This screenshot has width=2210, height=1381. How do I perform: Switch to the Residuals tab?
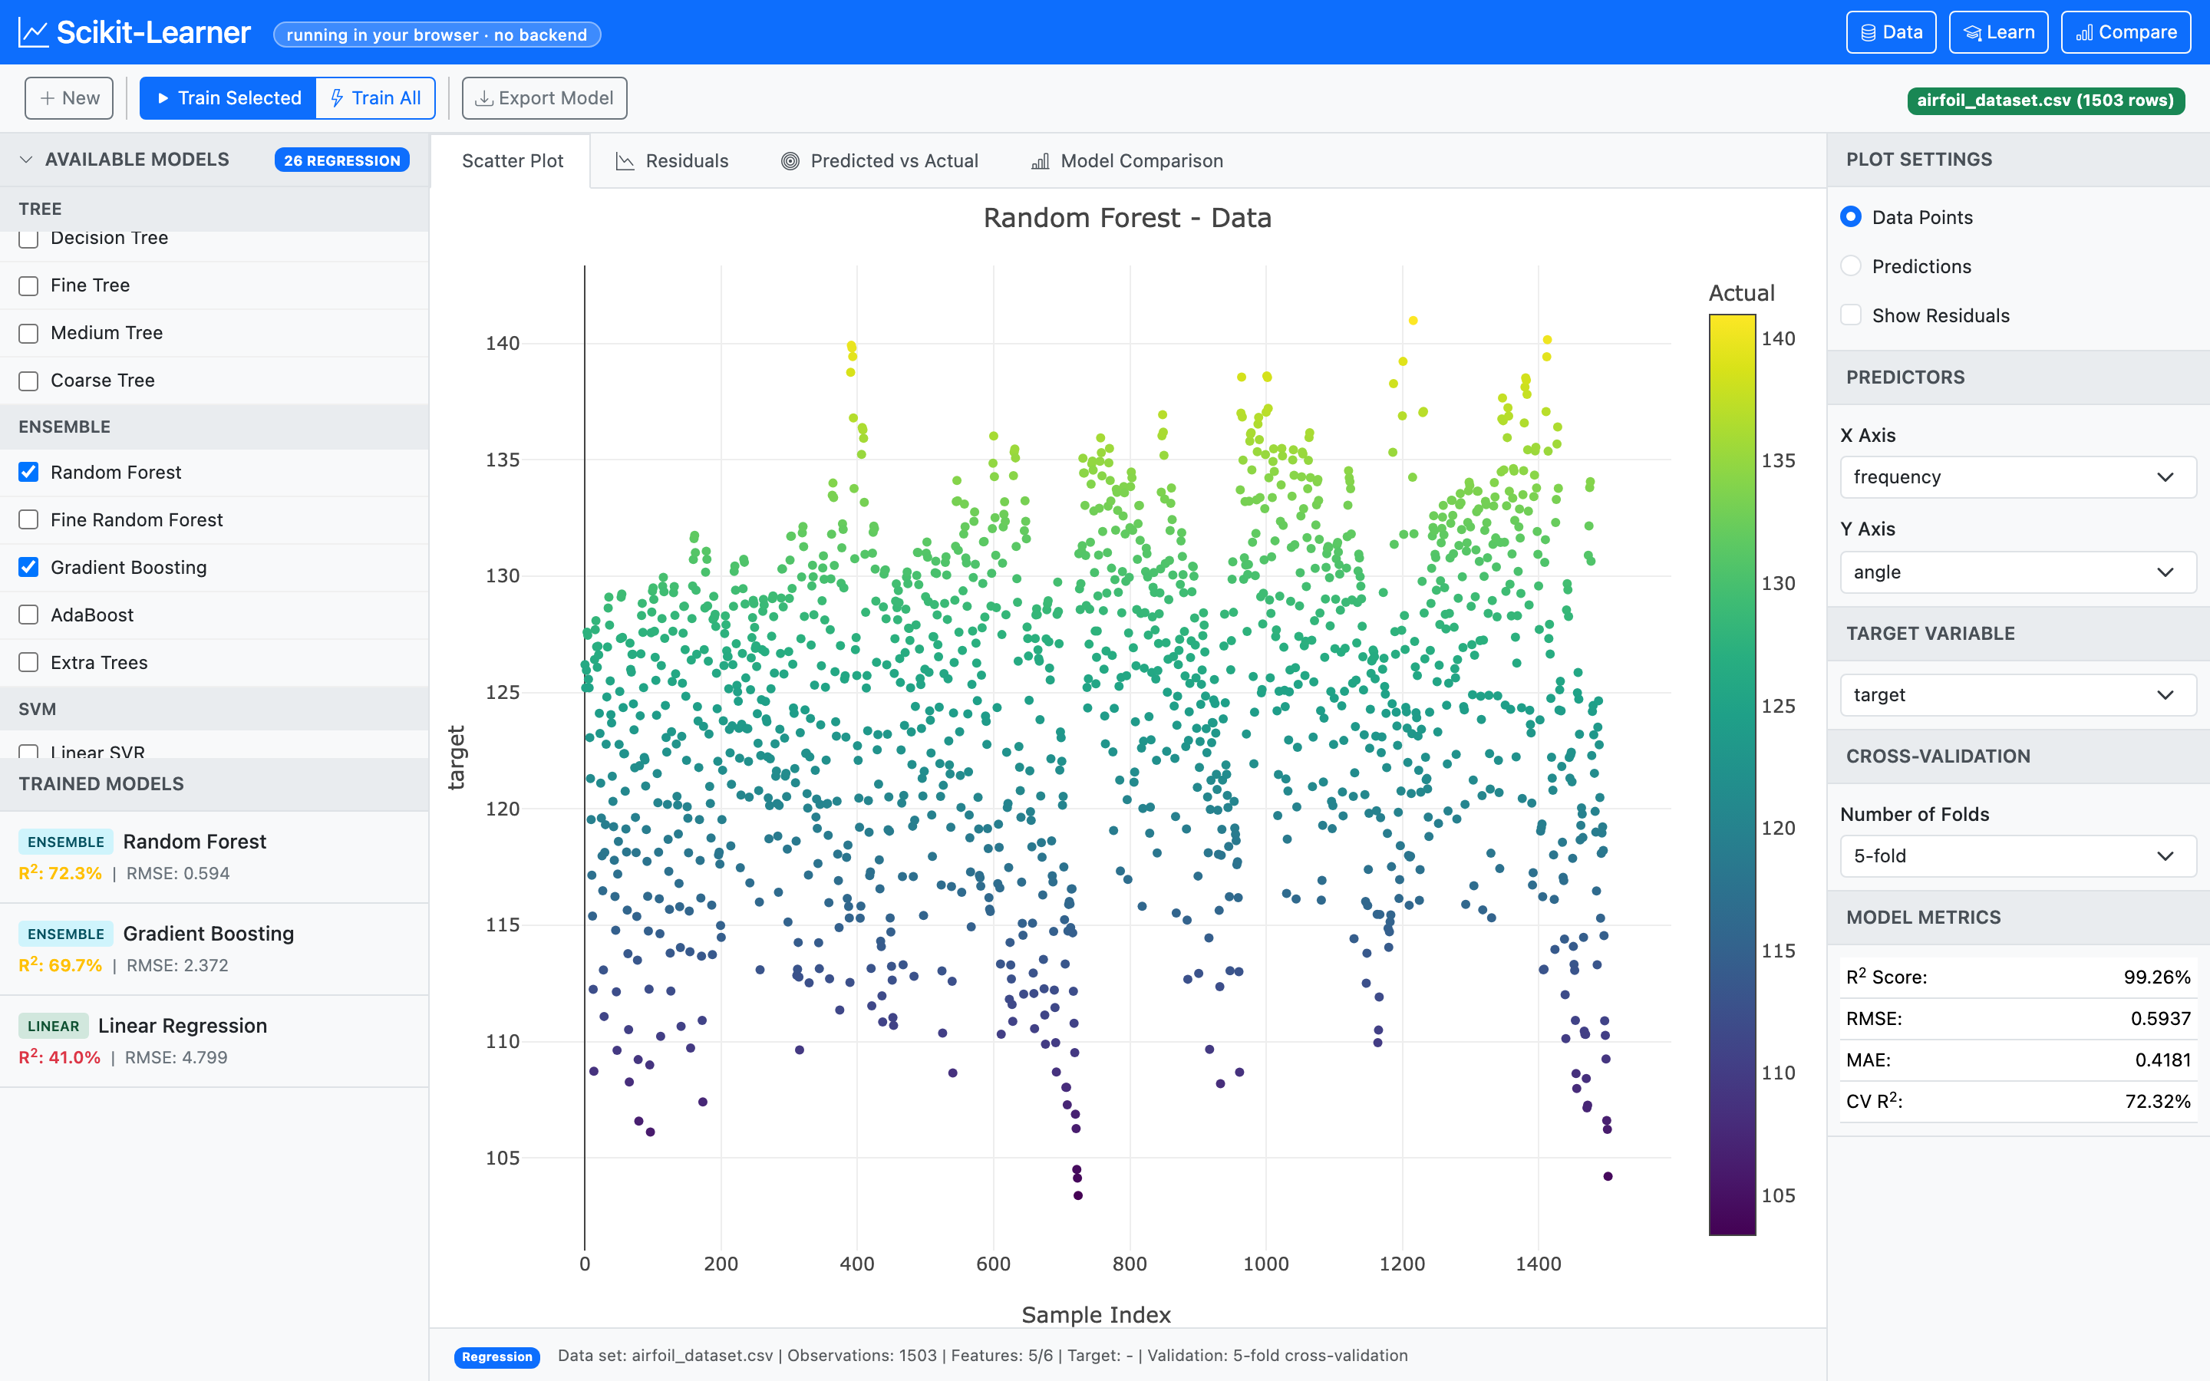pos(672,161)
